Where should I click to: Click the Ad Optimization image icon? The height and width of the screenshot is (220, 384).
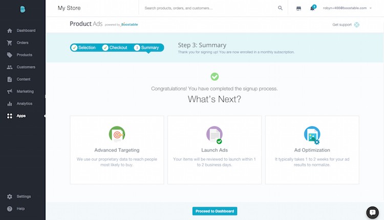coord(312,135)
